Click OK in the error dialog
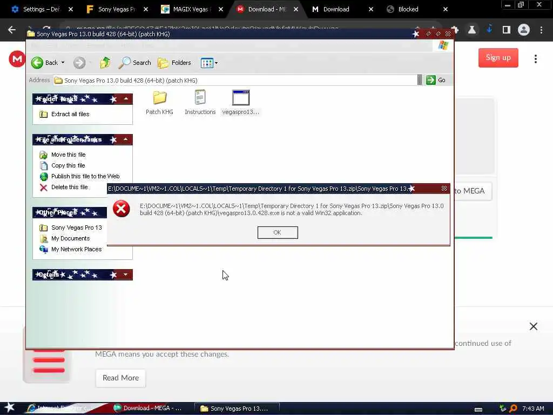Viewport: 553px width, 415px height. point(278,232)
